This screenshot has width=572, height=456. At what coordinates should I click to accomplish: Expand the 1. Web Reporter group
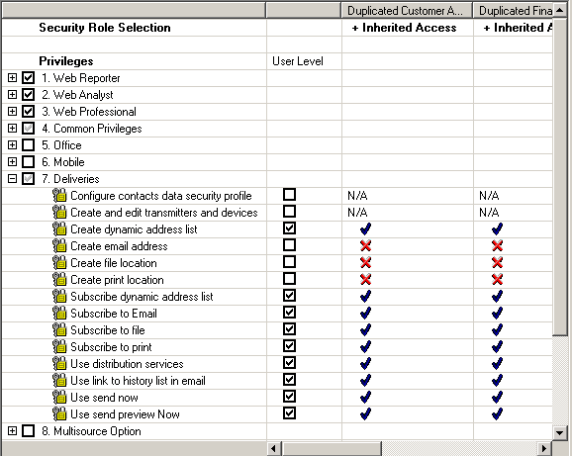tap(12, 77)
